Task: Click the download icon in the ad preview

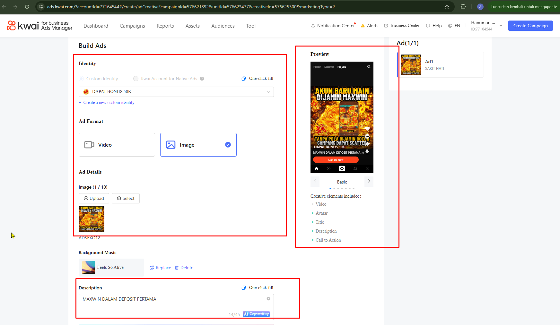Action: (x=367, y=152)
